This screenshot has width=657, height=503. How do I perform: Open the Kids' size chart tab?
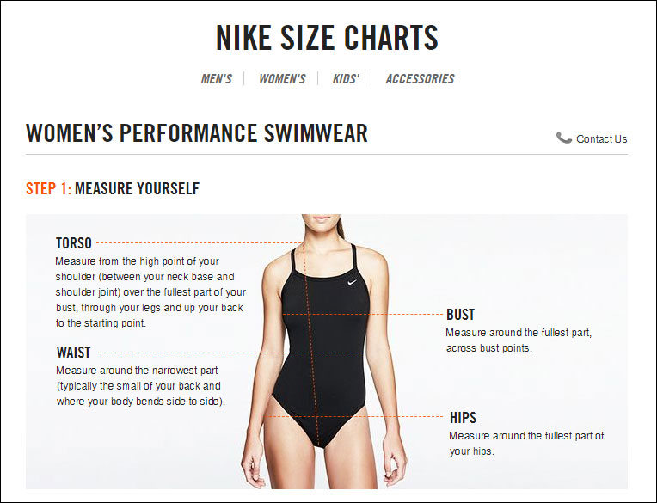click(346, 79)
